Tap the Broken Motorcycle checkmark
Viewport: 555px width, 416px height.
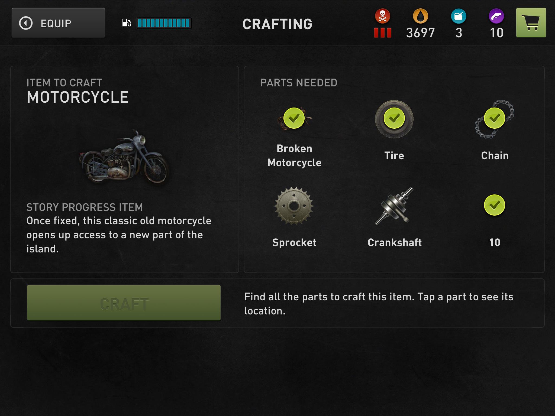point(294,118)
